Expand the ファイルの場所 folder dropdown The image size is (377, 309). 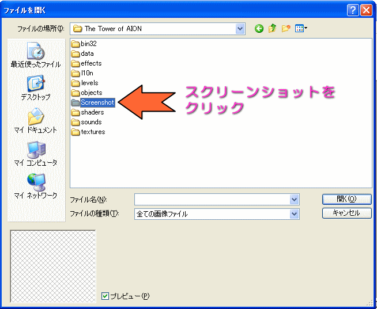tap(240, 29)
